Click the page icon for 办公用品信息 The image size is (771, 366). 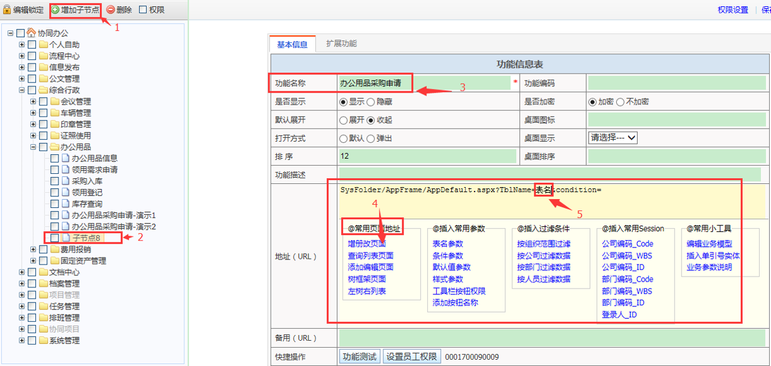point(65,158)
